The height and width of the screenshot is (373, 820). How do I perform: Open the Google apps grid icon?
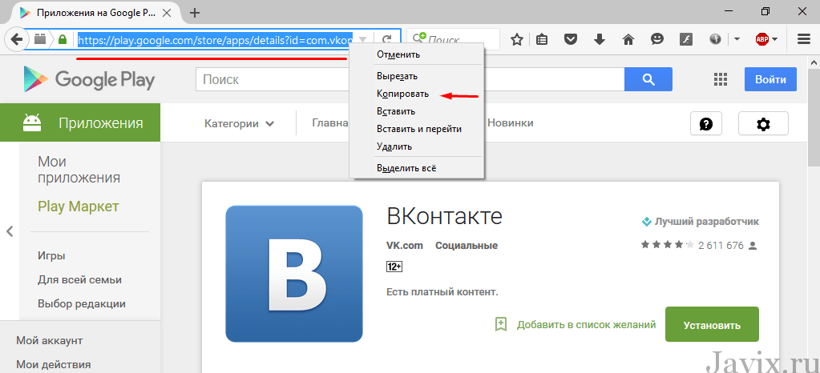pos(721,79)
